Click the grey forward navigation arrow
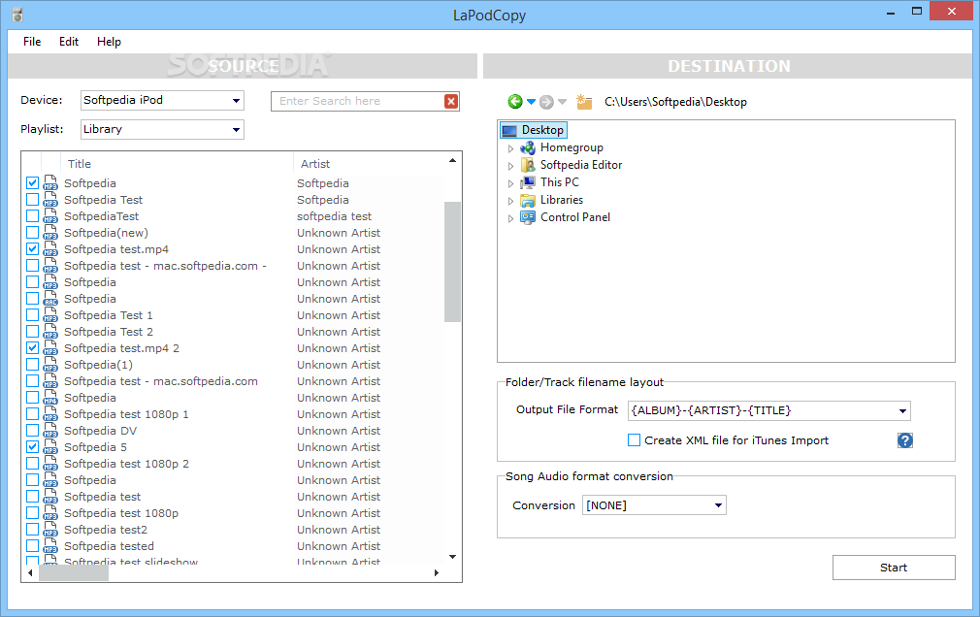 tap(546, 102)
